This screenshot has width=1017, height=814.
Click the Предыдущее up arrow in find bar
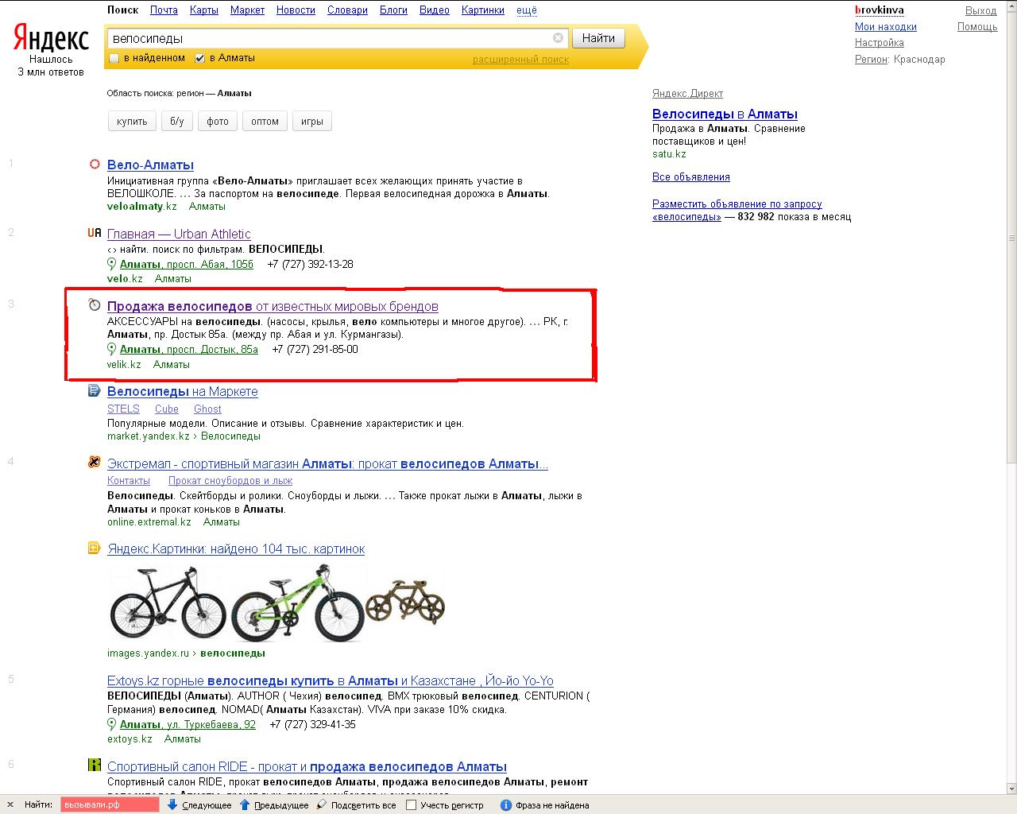click(245, 804)
